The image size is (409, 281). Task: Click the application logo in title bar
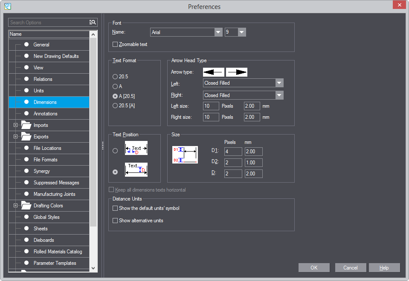pyautogui.click(x=8, y=6)
